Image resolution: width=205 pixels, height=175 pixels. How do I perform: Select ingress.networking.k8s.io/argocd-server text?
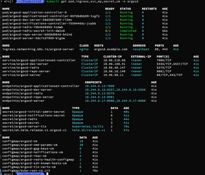[x=38, y=49]
